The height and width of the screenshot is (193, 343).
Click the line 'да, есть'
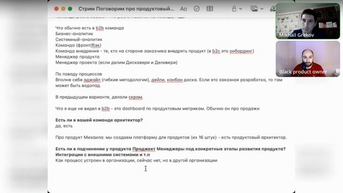(64, 126)
